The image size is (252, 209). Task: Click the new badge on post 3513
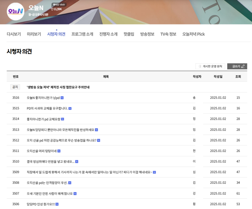[x=97, y=130]
